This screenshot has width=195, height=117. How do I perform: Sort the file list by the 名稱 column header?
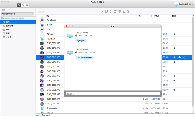tap(47, 16)
